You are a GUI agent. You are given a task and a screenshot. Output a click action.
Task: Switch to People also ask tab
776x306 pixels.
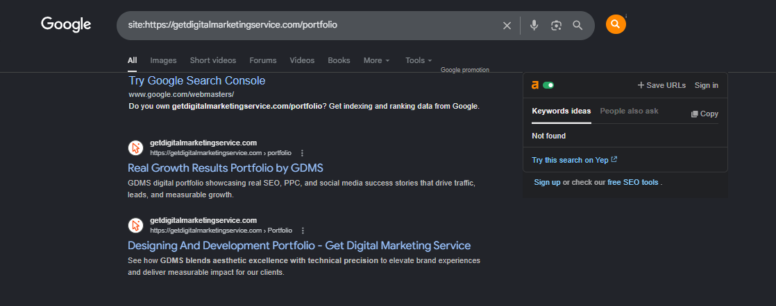(629, 111)
